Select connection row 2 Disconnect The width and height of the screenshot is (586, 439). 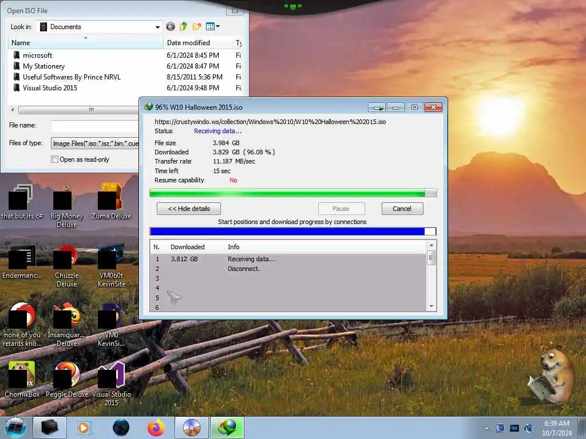click(288, 269)
